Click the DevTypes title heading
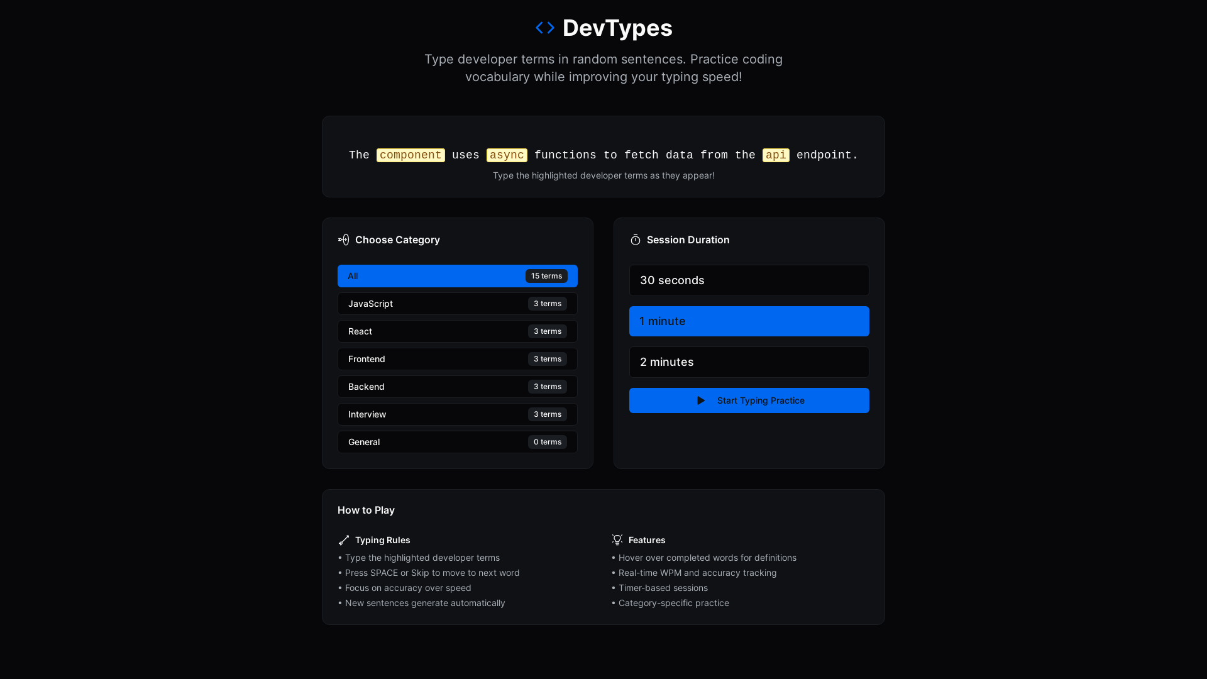The height and width of the screenshot is (679, 1207). coord(617,28)
